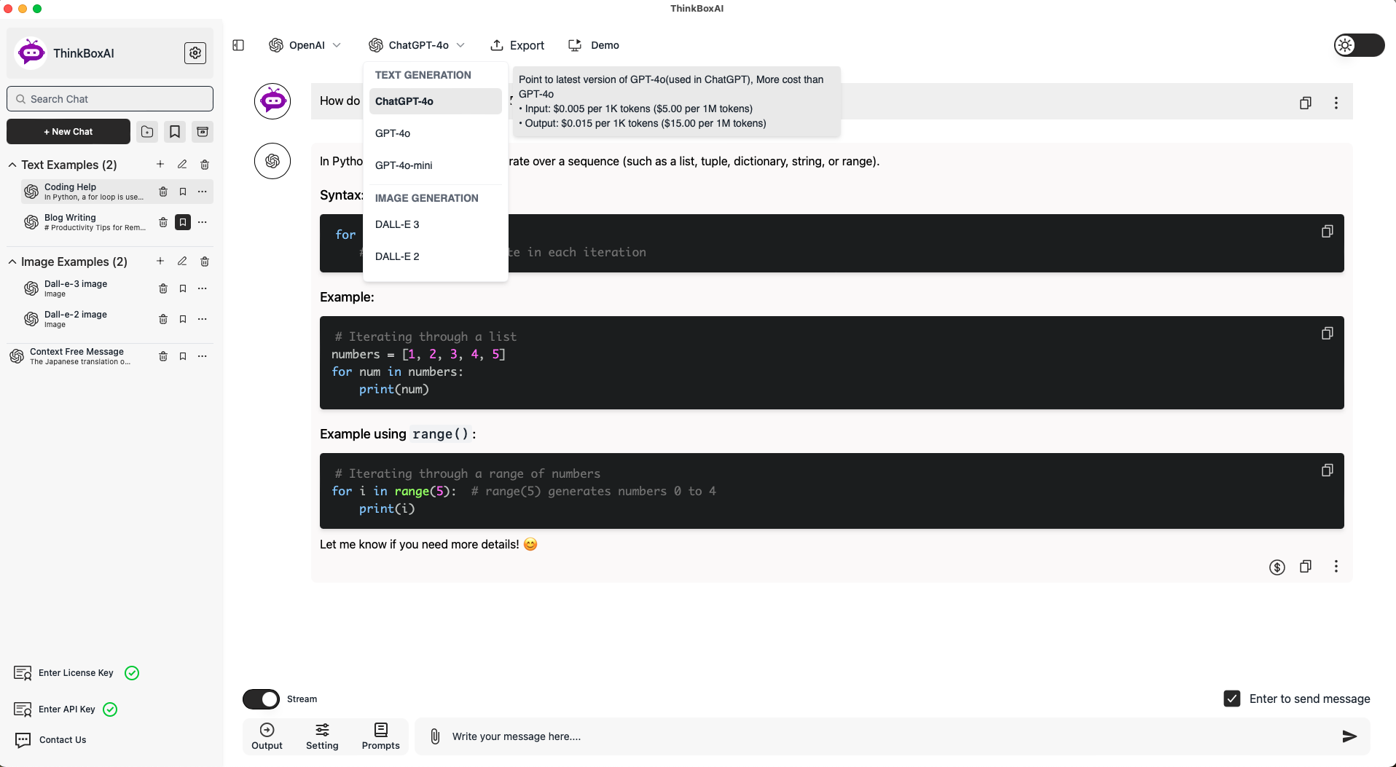Choose GPT-4o from the model list
This screenshot has width=1396, height=767.
tap(435, 133)
